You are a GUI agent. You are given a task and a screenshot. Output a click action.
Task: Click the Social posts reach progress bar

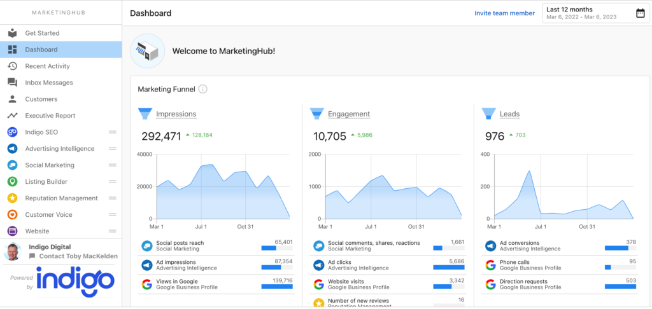coord(277,249)
